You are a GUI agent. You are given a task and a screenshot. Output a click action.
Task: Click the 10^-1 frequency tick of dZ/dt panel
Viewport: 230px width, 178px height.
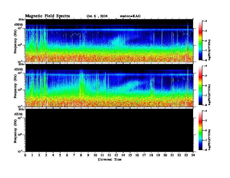(20, 151)
